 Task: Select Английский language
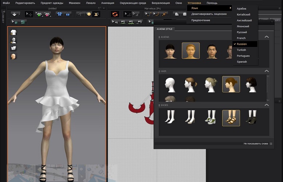245,20
